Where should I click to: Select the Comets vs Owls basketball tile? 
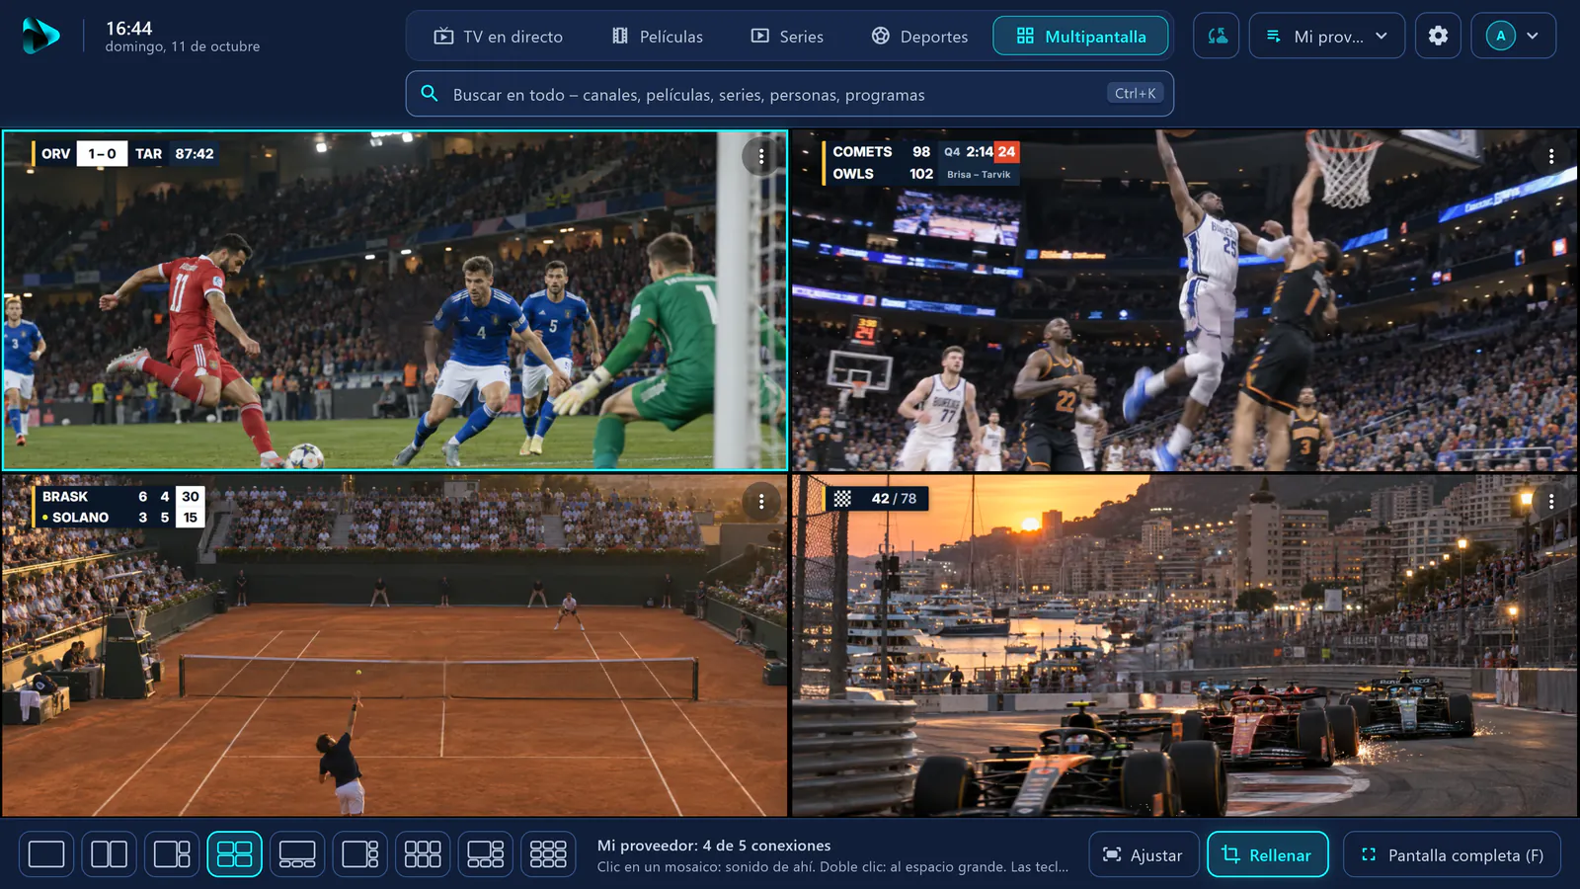tap(1185, 300)
